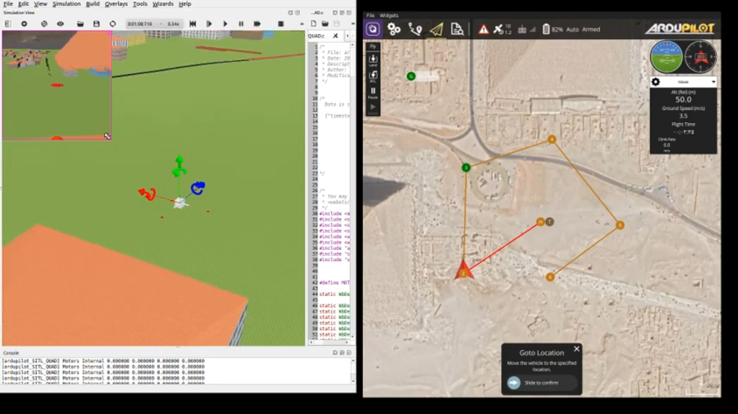Open the Auto flight mode selector
Screen dimensions: 738x414
click(572, 30)
